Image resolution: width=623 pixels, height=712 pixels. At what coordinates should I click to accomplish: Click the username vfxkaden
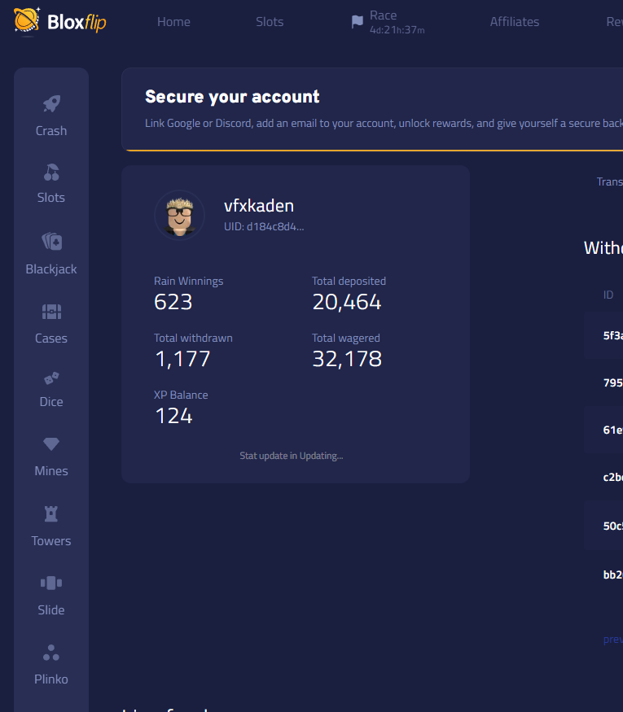[259, 206]
